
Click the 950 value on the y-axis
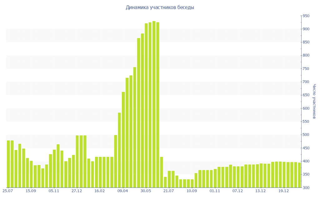coord(306,16)
